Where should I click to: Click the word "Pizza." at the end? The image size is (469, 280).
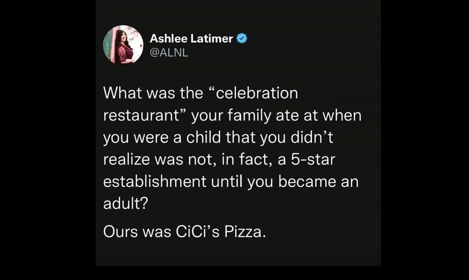245,232
